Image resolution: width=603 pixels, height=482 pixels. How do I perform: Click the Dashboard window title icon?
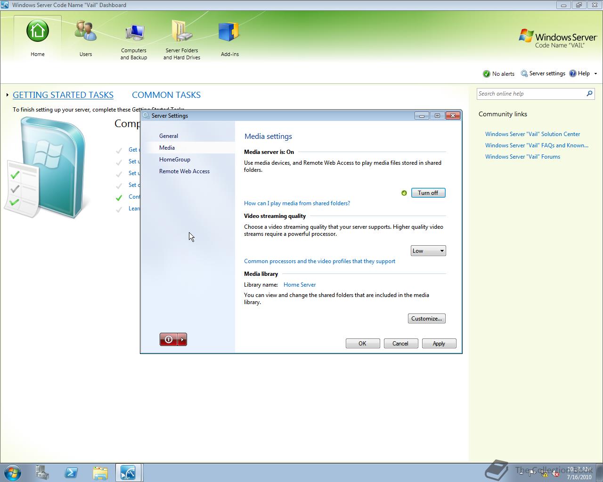(5, 5)
